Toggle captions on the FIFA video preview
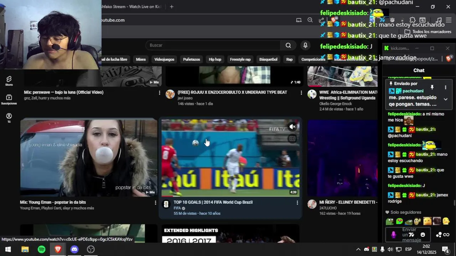This screenshot has height=256, width=456. coord(292,139)
